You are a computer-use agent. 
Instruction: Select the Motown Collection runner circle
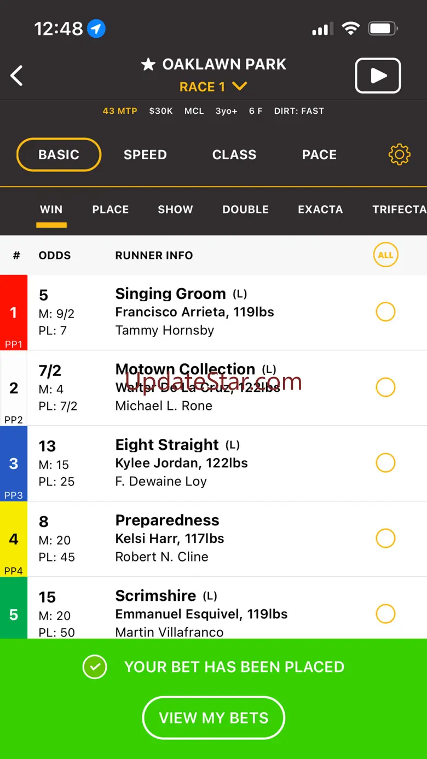[x=385, y=387]
